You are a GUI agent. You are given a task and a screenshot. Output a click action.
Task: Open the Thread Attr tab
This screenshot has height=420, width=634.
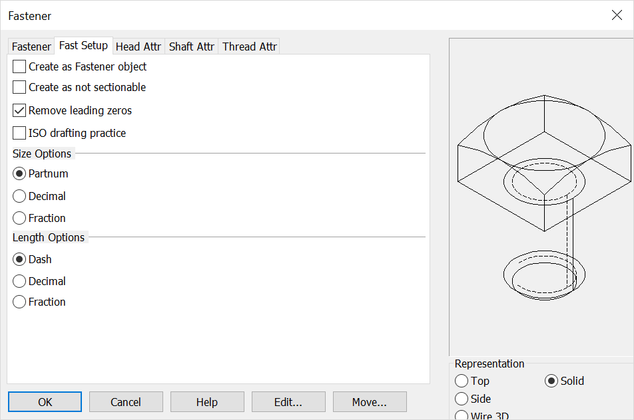tap(249, 46)
